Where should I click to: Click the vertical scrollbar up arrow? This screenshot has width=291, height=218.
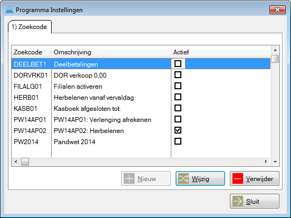pyautogui.click(x=275, y=50)
